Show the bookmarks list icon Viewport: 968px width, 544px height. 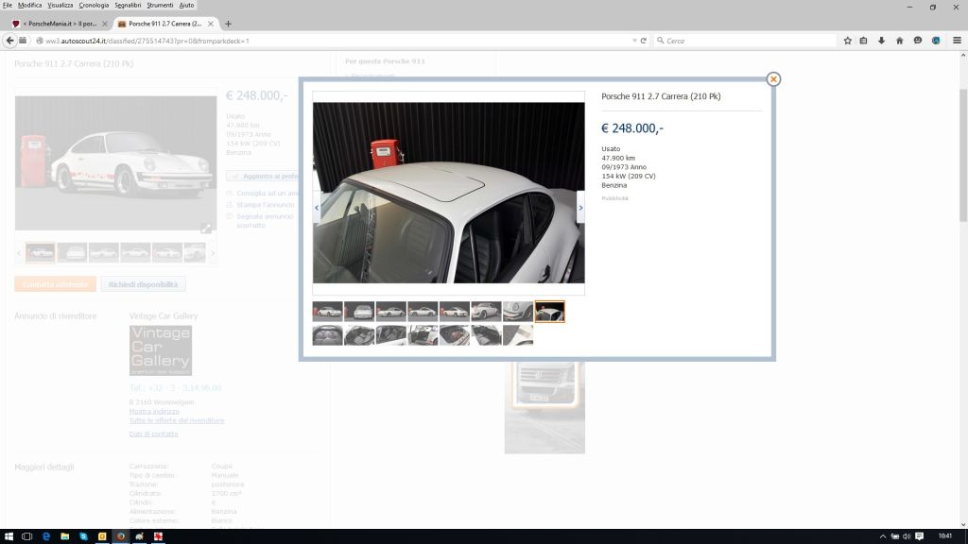864,41
